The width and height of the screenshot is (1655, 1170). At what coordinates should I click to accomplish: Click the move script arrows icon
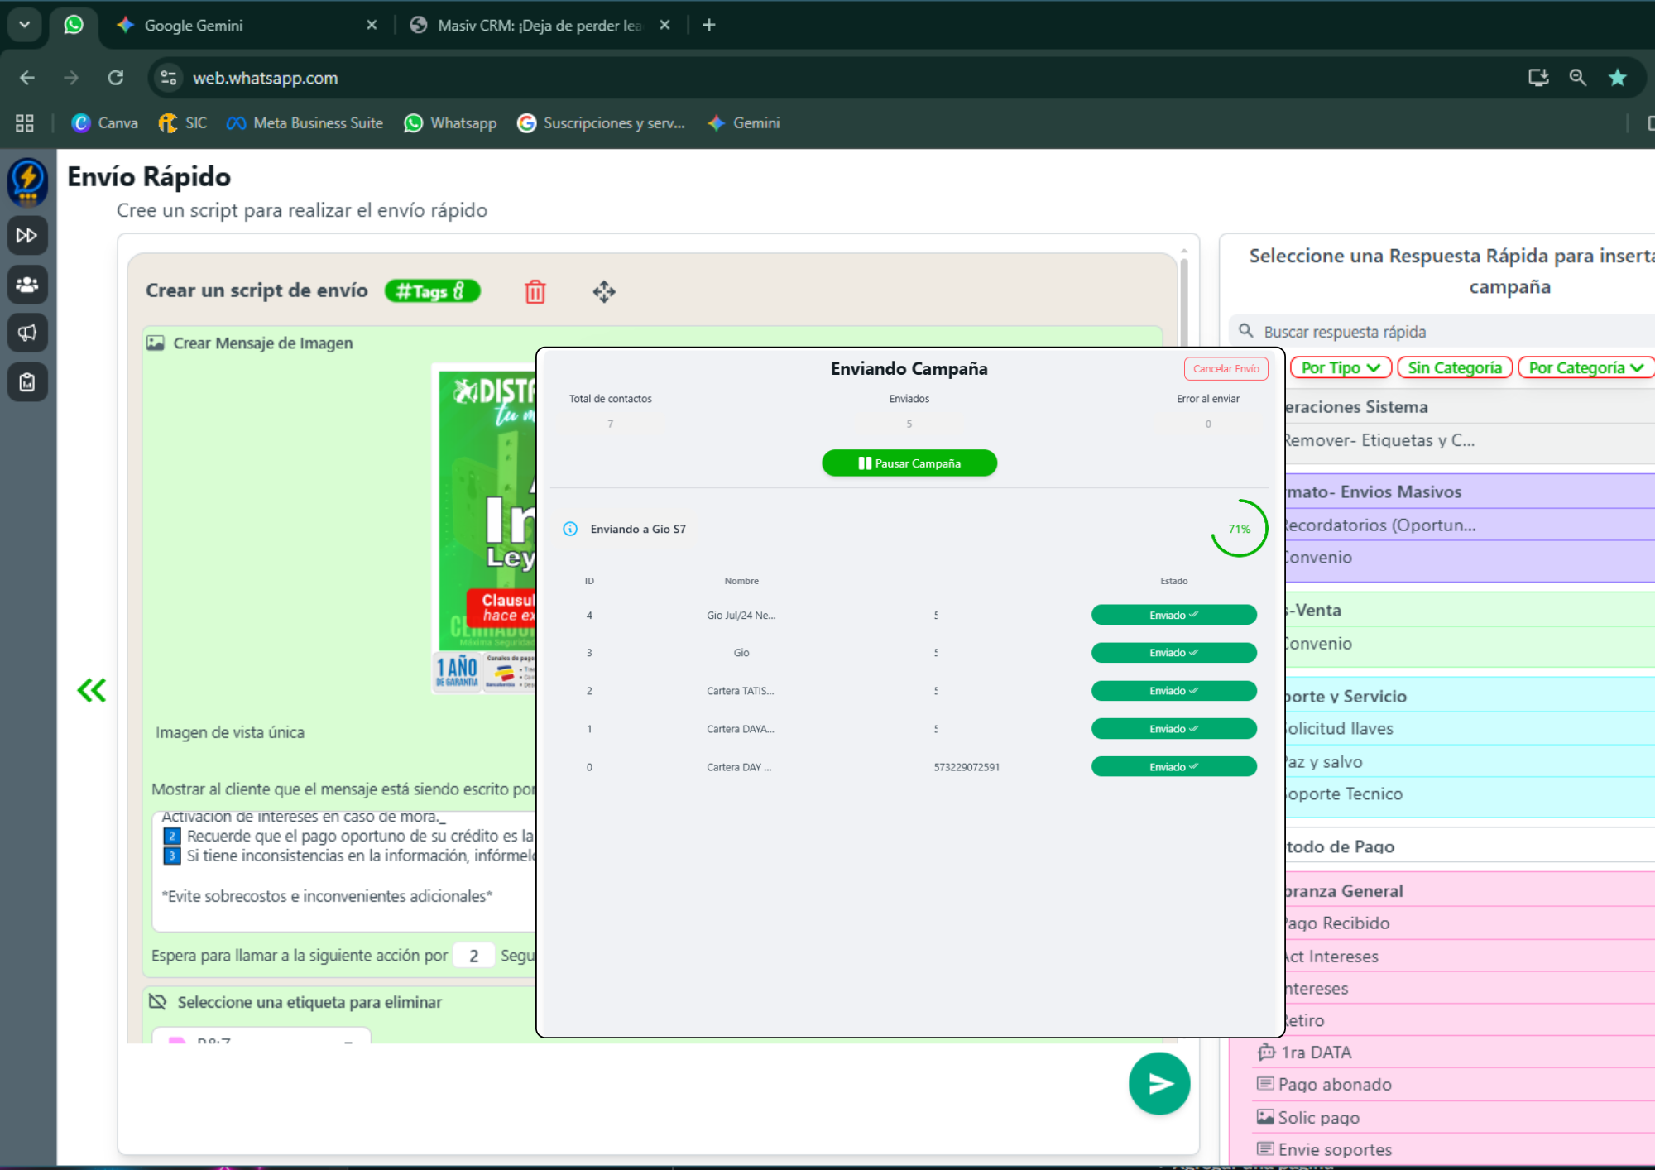pyautogui.click(x=603, y=291)
